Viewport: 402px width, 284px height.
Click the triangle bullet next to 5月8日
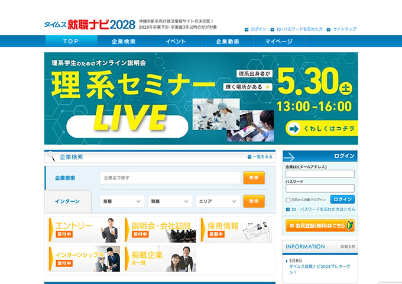[287, 261]
